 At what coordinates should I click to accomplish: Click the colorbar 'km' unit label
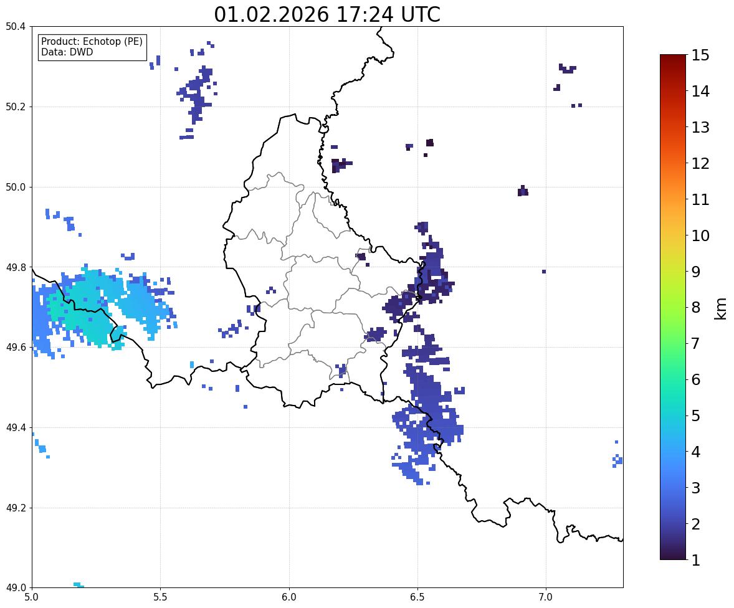[x=720, y=308]
